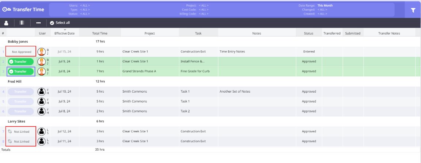
Task: Click the Not Approved label on row 1
Action: click(22, 52)
